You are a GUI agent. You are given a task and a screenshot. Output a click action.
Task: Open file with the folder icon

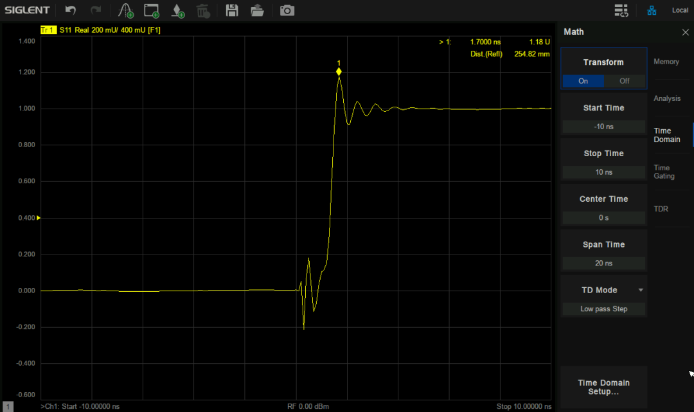pyautogui.click(x=257, y=10)
